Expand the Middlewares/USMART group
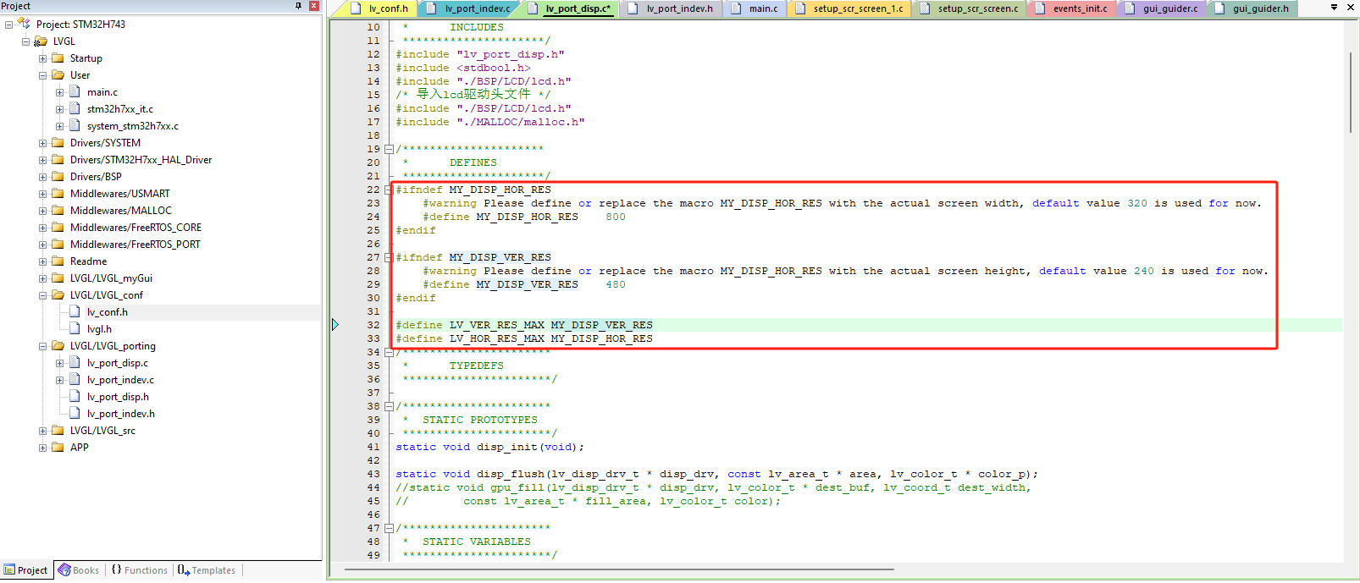The image size is (1360, 583). 42,194
